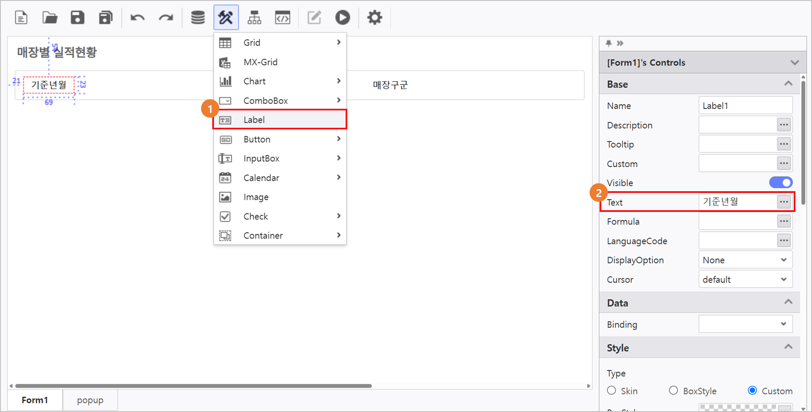Open the DisplayOption dropdown
812x412 pixels.
click(745, 260)
